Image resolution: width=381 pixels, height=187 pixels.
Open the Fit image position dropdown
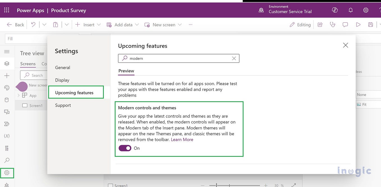point(368,104)
